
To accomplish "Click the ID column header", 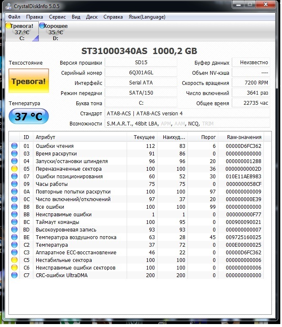I will point(26,137).
